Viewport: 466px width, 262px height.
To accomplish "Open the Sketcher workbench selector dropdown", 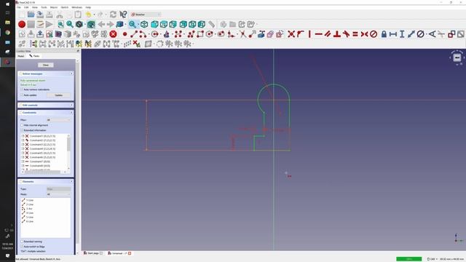I will 146,15.
